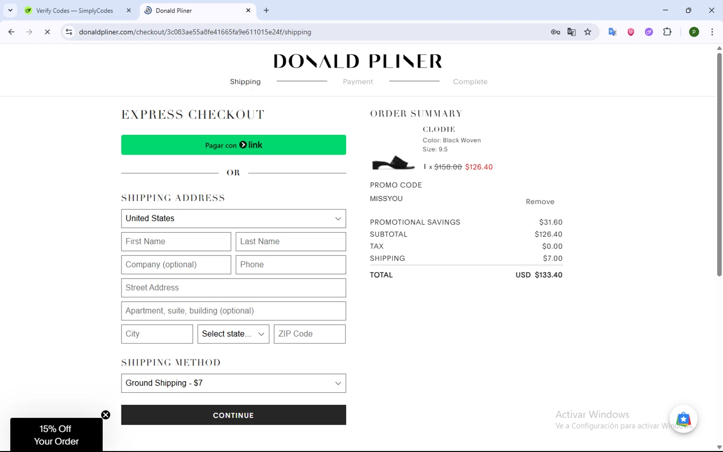723x452 pixels.
Task: Click the First Name field
Action: (x=176, y=241)
